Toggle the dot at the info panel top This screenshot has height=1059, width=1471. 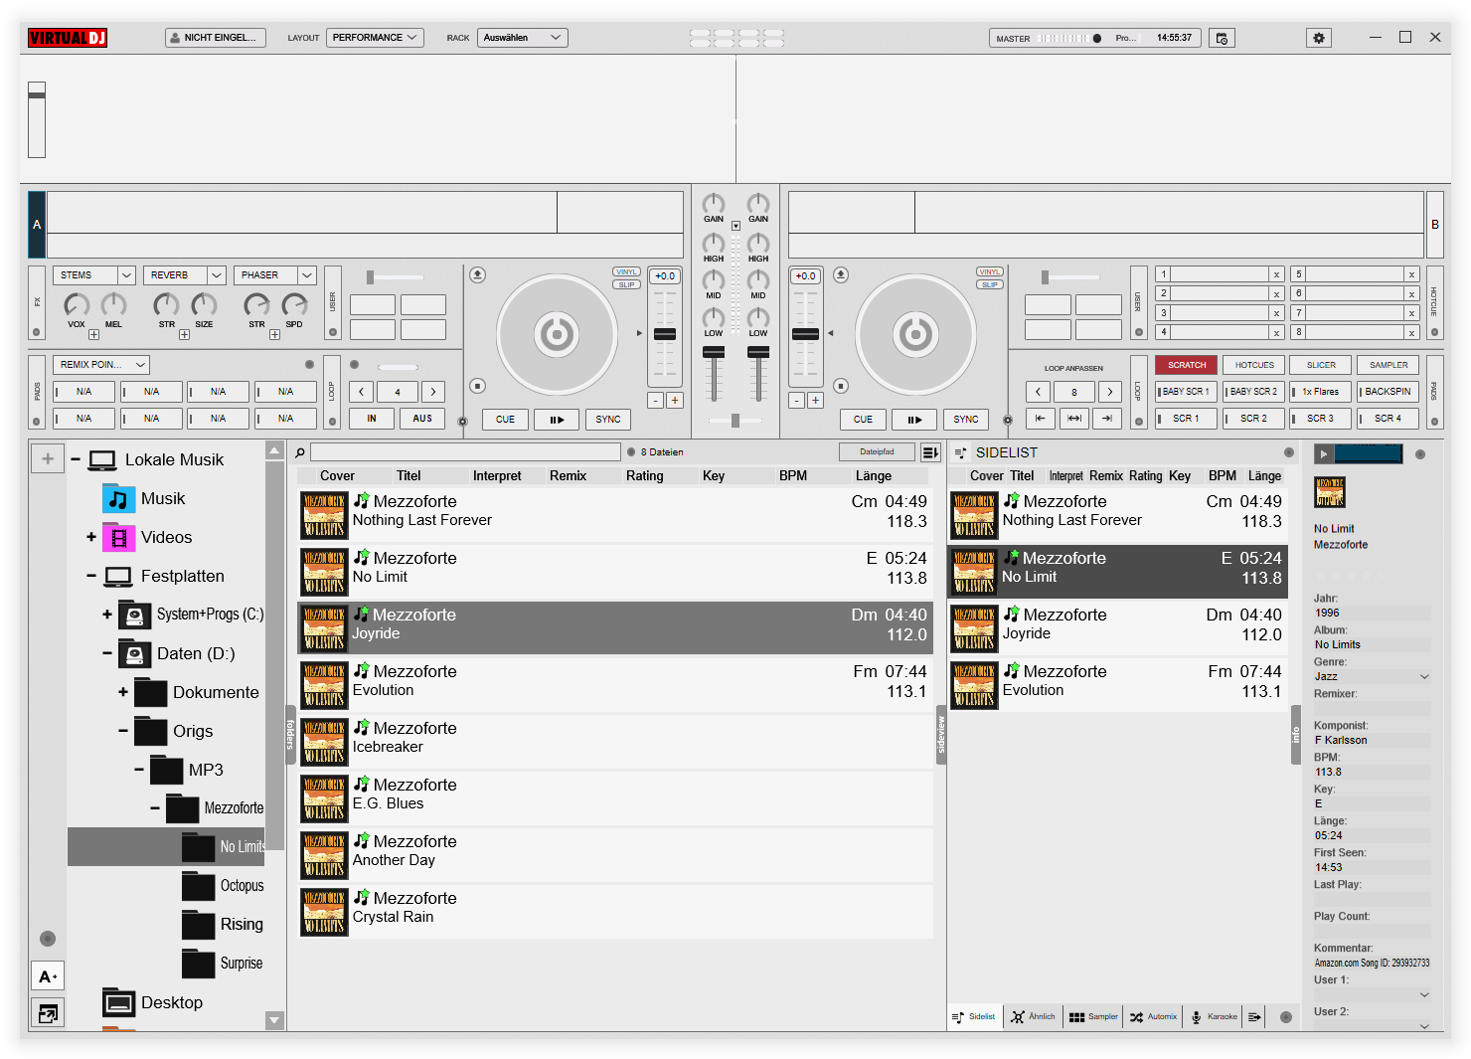coord(1420,454)
